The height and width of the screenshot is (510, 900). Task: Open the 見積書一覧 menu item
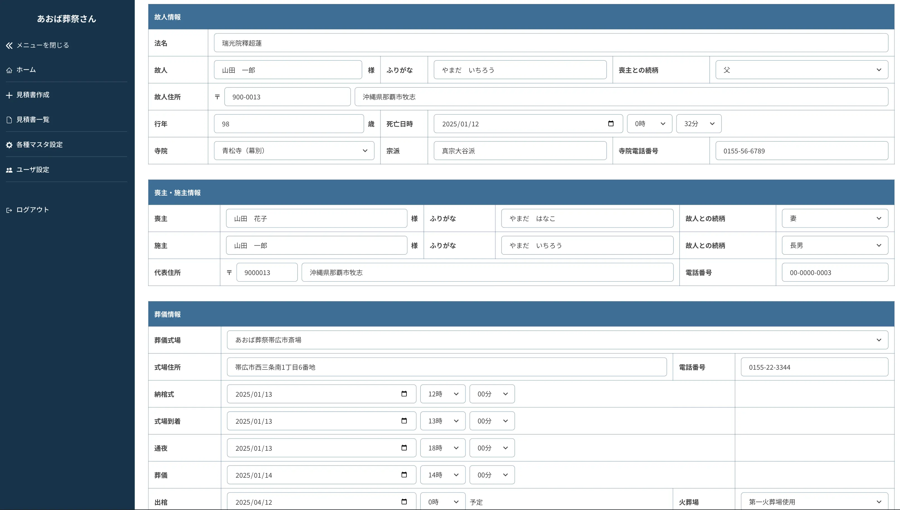pyautogui.click(x=33, y=120)
